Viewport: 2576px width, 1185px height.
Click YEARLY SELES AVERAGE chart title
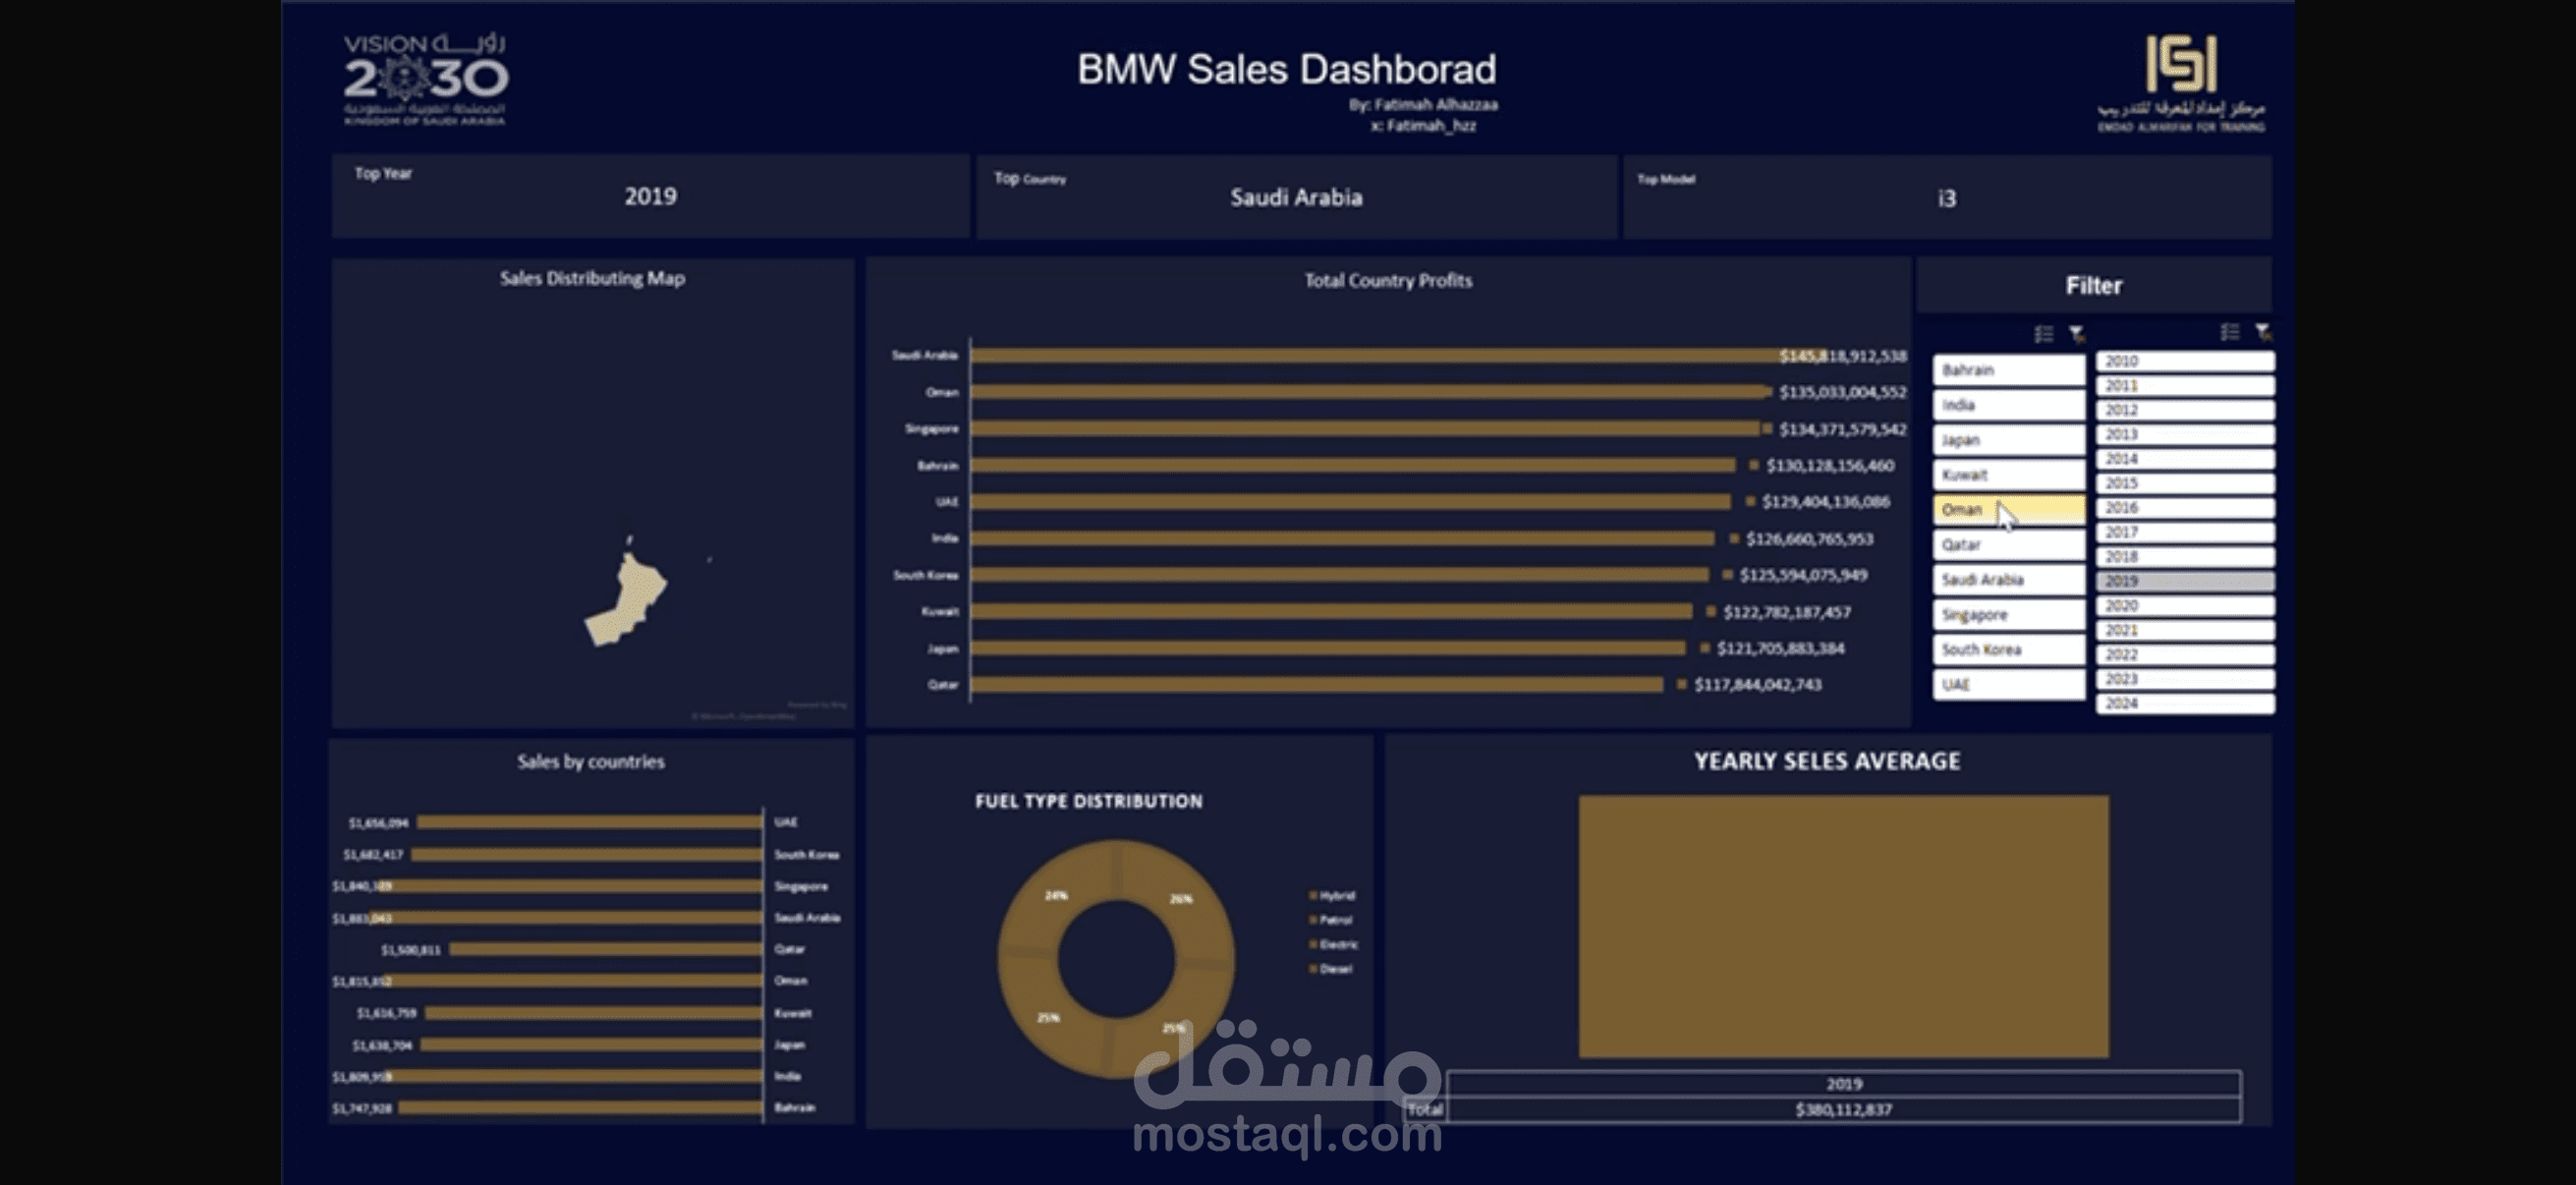1827,761
